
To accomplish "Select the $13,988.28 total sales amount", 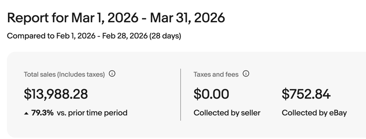I will pos(56,94).
